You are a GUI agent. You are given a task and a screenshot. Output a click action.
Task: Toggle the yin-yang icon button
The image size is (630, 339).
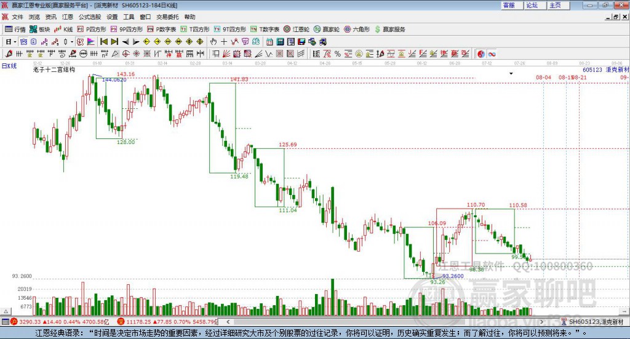pos(481,54)
